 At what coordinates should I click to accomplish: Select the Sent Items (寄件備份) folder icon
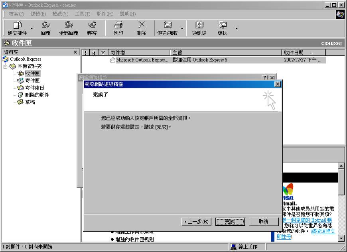click(x=21, y=88)
